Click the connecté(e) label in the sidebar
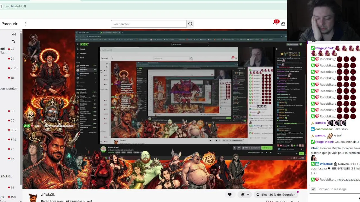The width and height of the screenshot is (360, 202). tap(8, 89)
